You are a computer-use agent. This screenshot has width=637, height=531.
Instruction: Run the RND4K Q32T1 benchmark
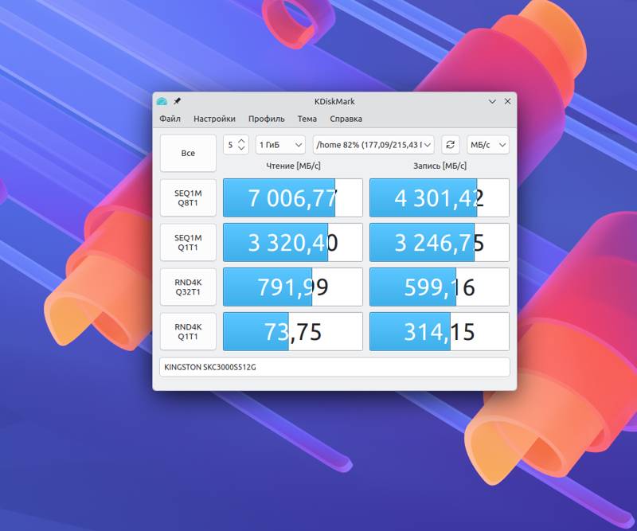click(188, 287)
